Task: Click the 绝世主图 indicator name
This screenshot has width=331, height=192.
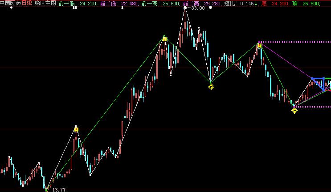Action: tap(45, 3)
